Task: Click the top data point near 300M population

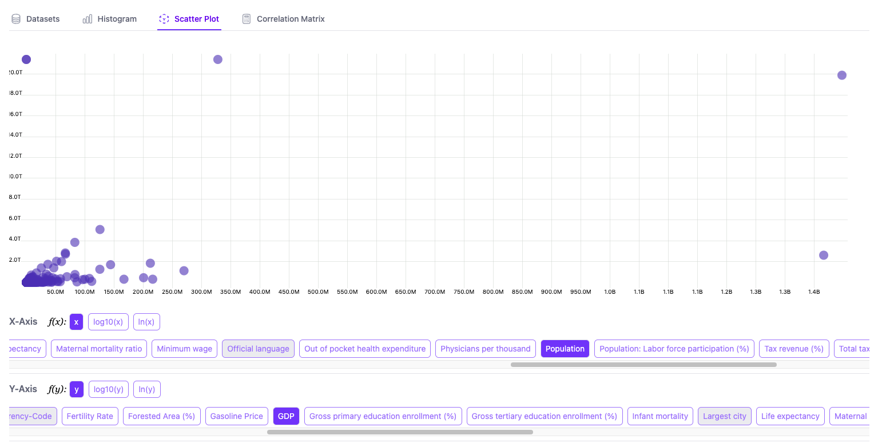Action: coord(218,59)
